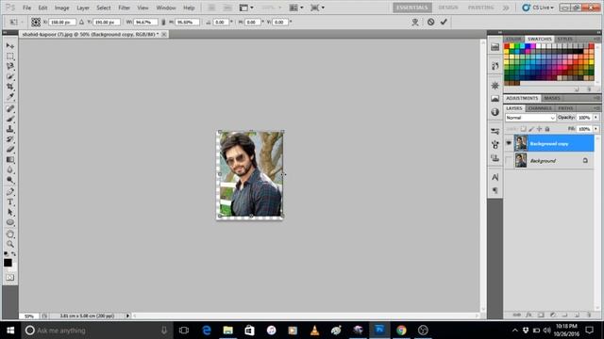Image resolution: width=604 pixels, height=339 pixels.
Task: Select the Rectangular Marquee tool
Action: 10,56
